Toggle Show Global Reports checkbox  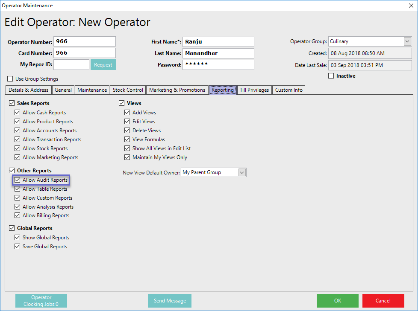[18, 238]
